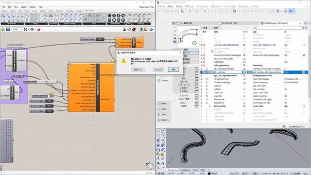Toggle the Show 3D Hotspots in 3D checkbox

(304, 45)
